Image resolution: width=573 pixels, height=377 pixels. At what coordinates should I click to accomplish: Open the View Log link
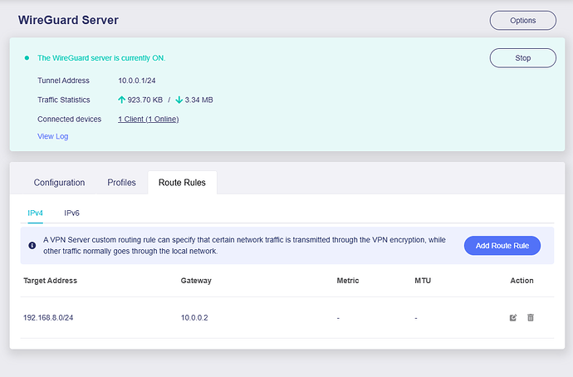point(52,136)
